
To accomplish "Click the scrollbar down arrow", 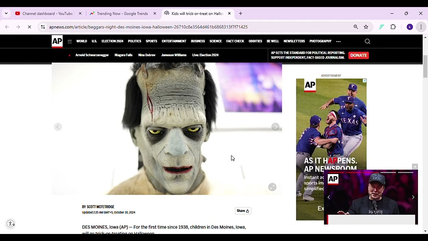I will coord(425,231).
